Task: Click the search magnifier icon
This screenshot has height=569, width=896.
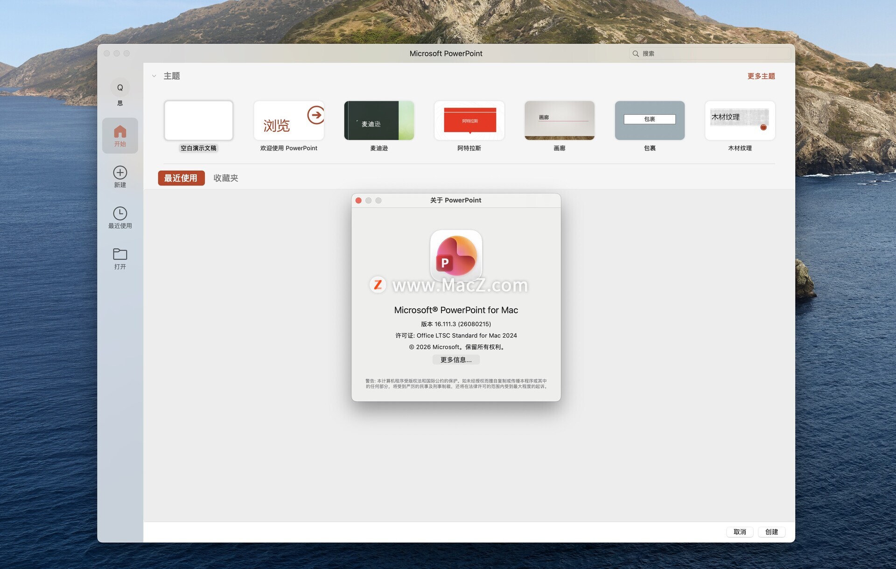Action: pyautogui.click(x=636, y=54)
